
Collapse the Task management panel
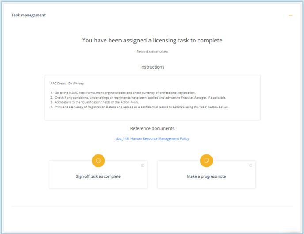coord(290,15)
